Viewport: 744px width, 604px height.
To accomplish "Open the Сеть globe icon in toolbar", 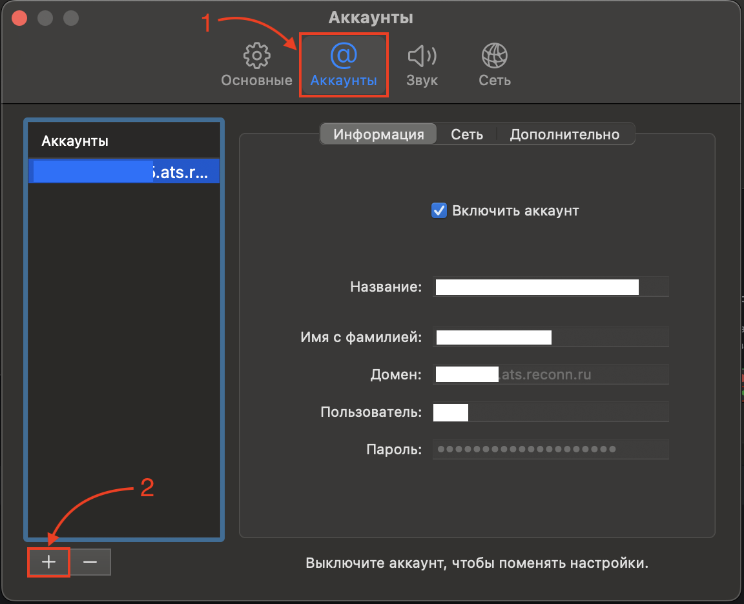I will [x=495, y=65].
